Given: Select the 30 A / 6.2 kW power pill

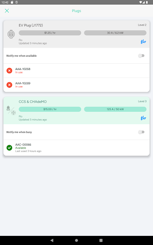Looking at the screenshot, I should click(115, 33).
